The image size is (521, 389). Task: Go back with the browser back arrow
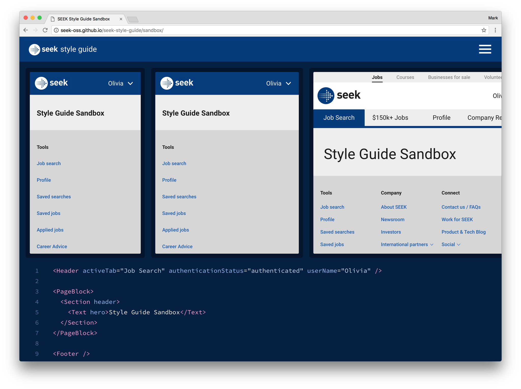pyautogui.click(x=26, y=30)
